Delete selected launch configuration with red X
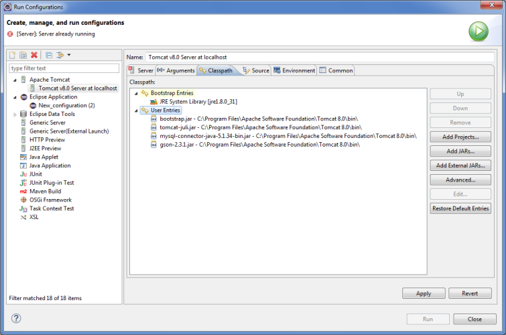The image size is (506, 335). pos(34,55)
